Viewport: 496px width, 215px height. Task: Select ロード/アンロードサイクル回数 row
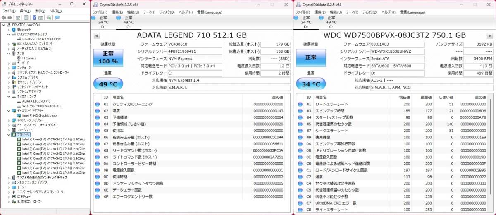click(x=392, y=170)
